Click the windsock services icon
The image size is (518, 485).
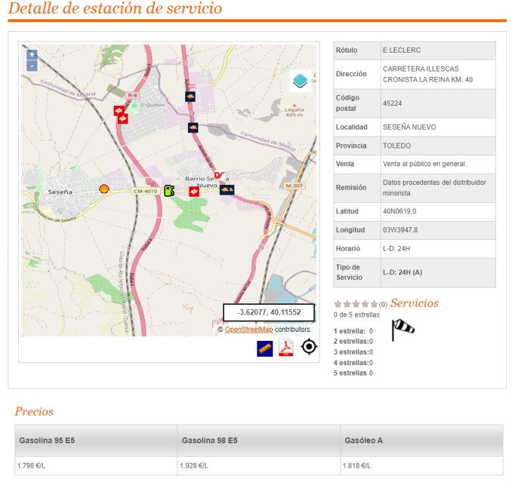tap(402, 329)
